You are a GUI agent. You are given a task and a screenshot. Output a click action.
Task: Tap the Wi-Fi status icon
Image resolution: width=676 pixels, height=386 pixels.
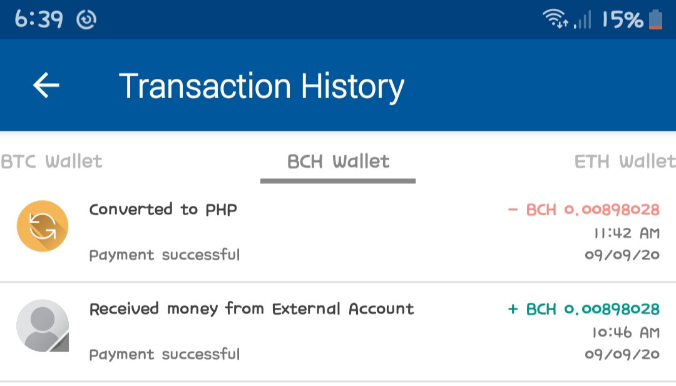555,19
